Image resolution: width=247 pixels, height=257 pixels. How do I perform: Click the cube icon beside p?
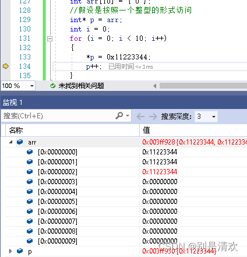coord(20,251)
